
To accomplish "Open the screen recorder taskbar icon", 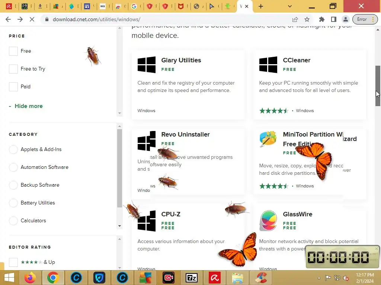I will click(x=169, y=278).
